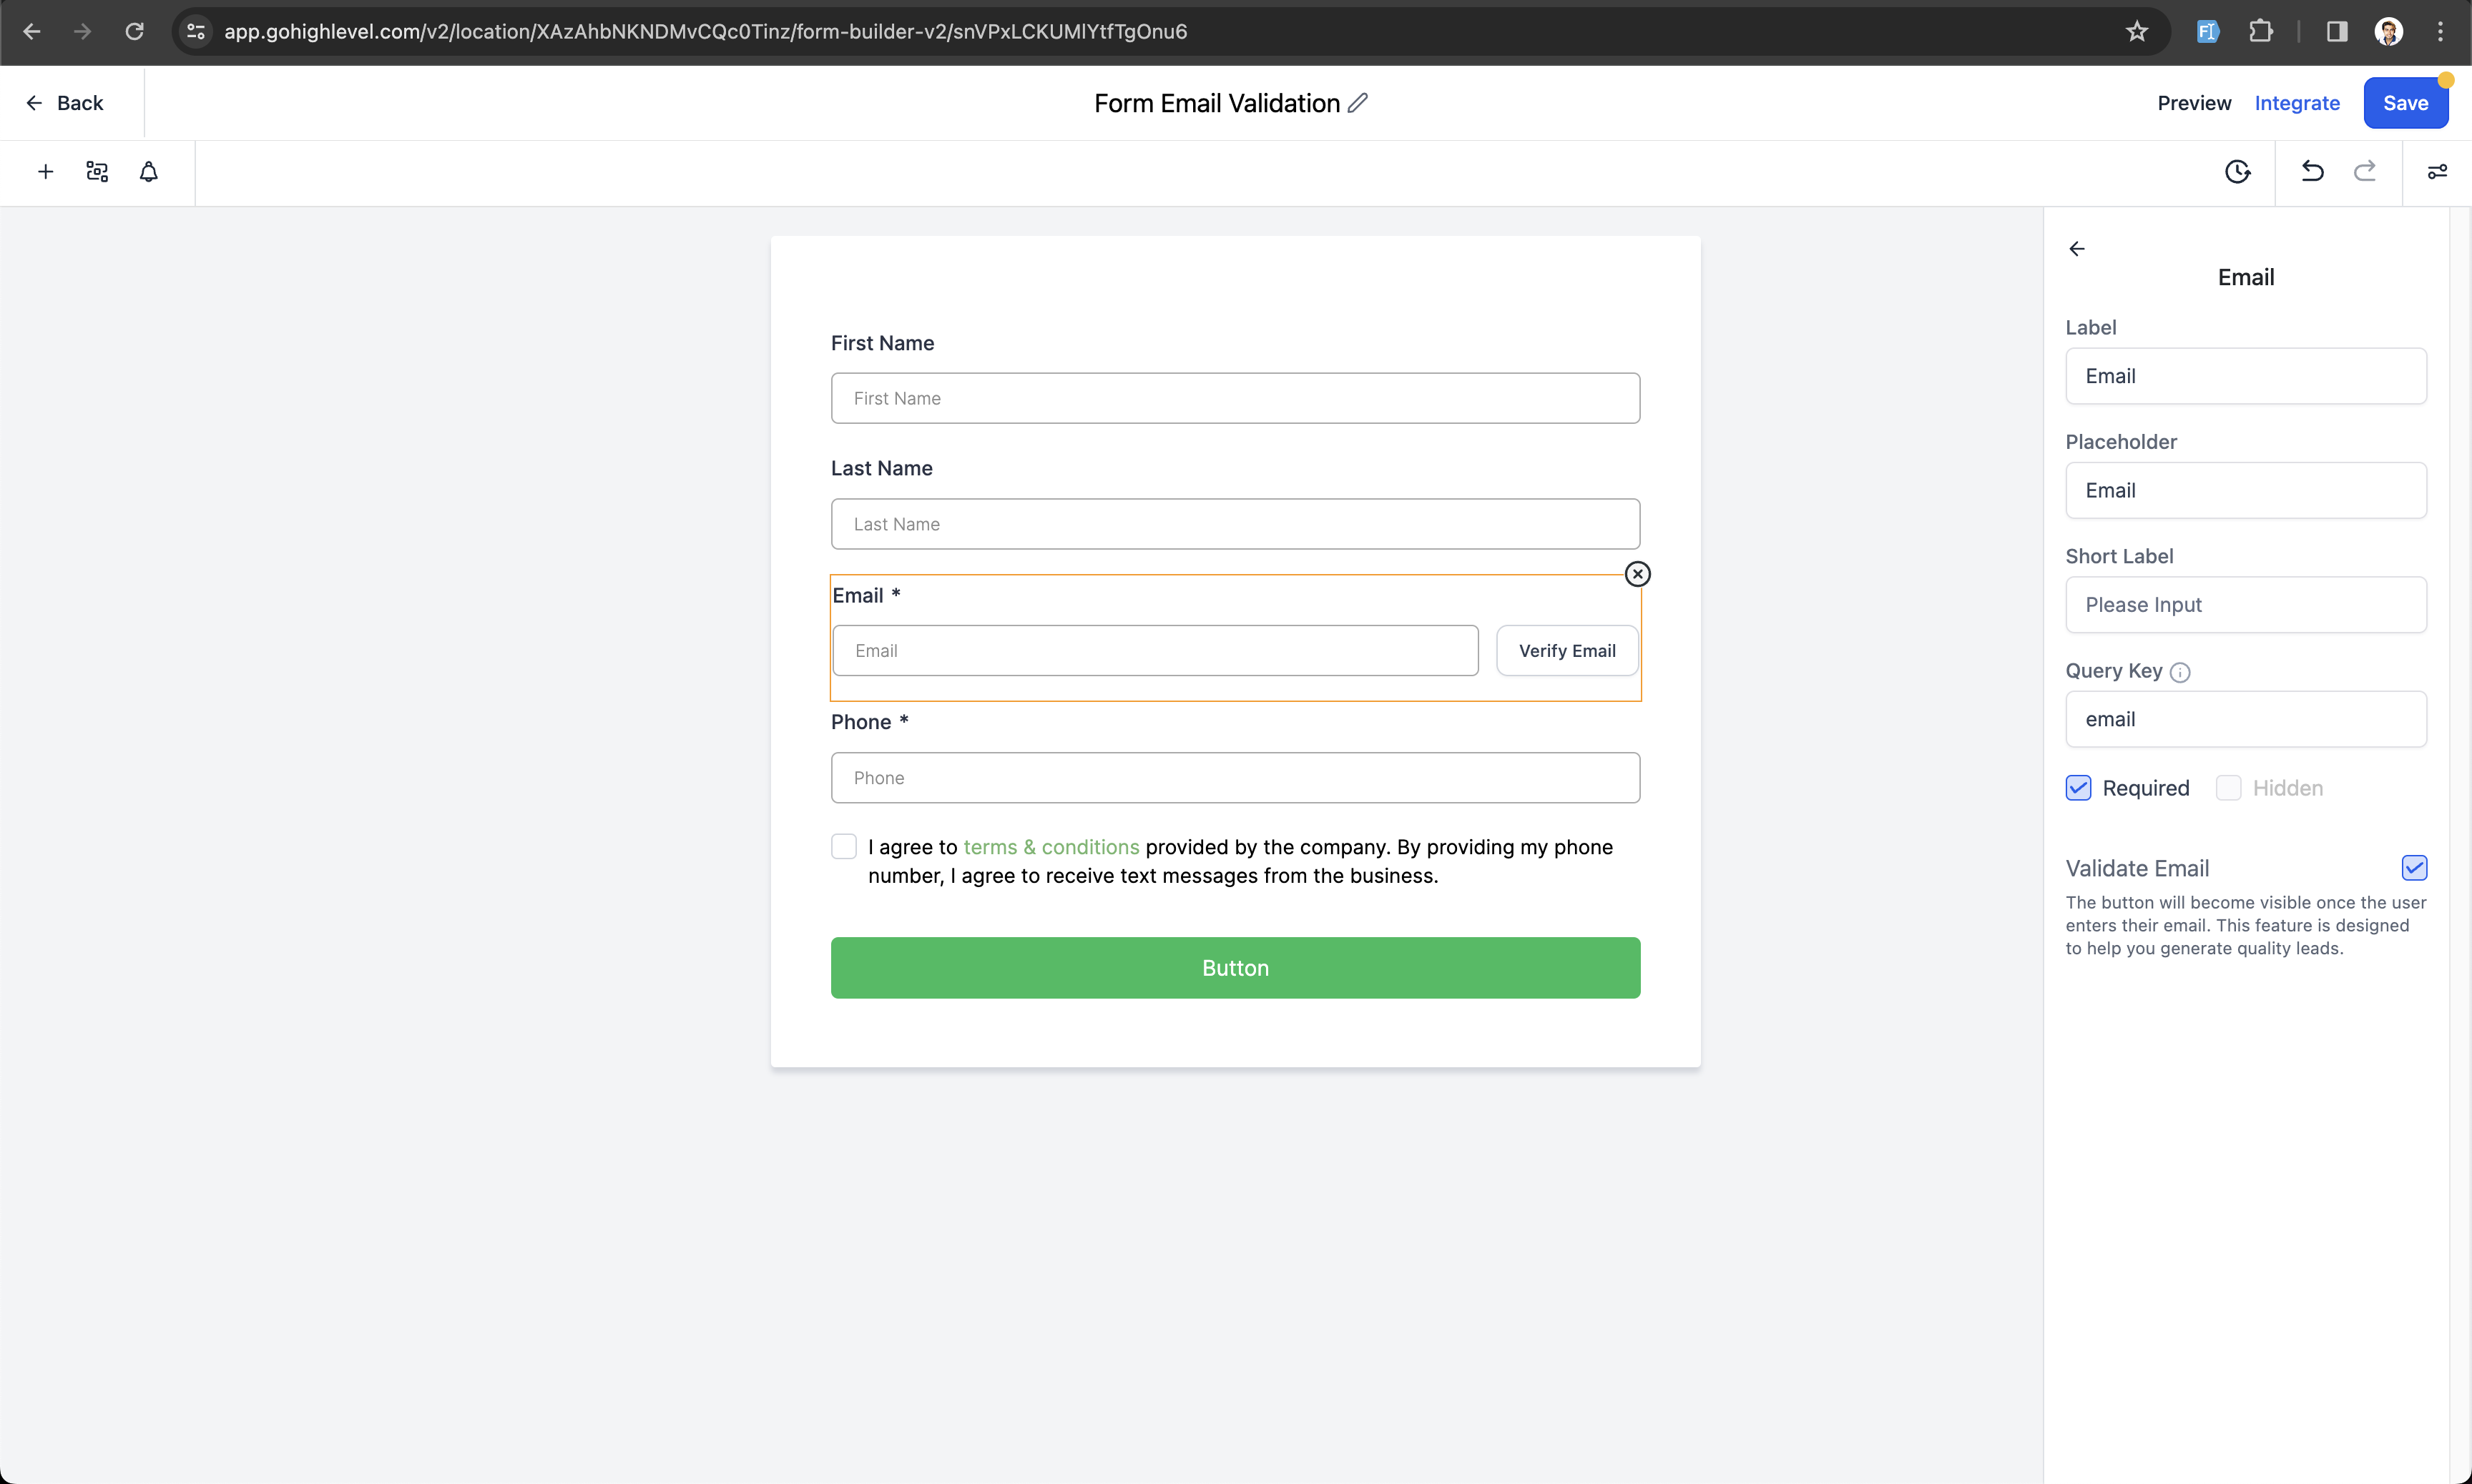Open the form settings sliders icon
Screen dimensions: 2472x1484
(x=2437, y=172)
